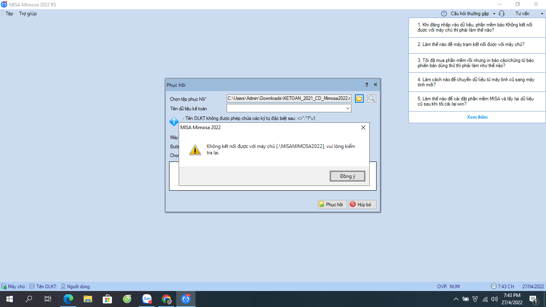The width and height of the screenshot is (546, 307).
Task: Open Cốc Cốc browser from taskbar
Action: (127, 299)
